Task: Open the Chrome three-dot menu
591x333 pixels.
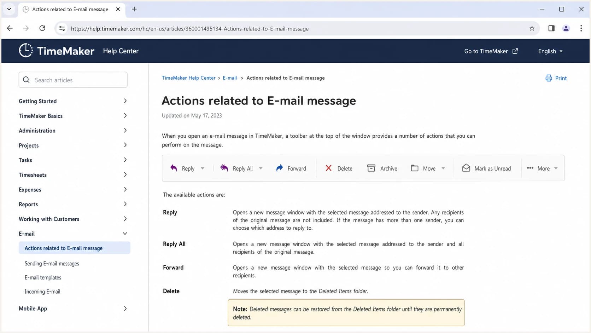Action: (x=581, y=28)
